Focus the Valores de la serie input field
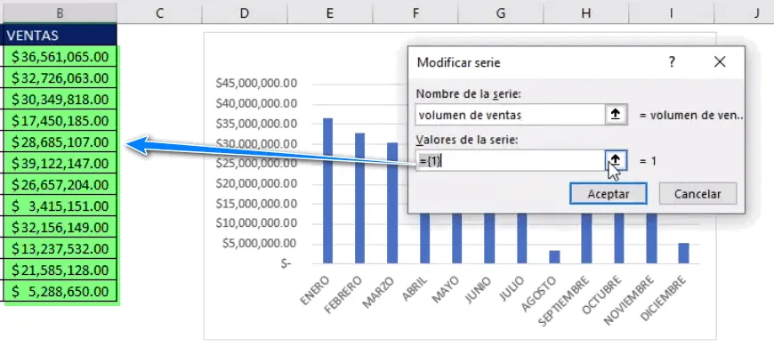The image size is (774, 347). coord(511,160)
